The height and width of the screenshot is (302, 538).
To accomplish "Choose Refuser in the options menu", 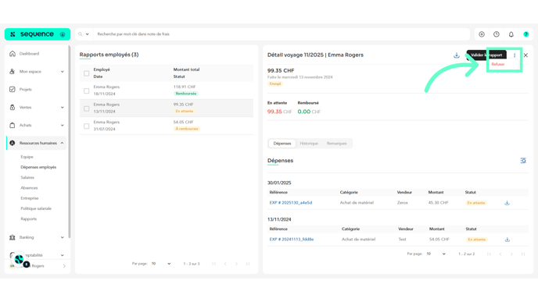I will (497, 64).
